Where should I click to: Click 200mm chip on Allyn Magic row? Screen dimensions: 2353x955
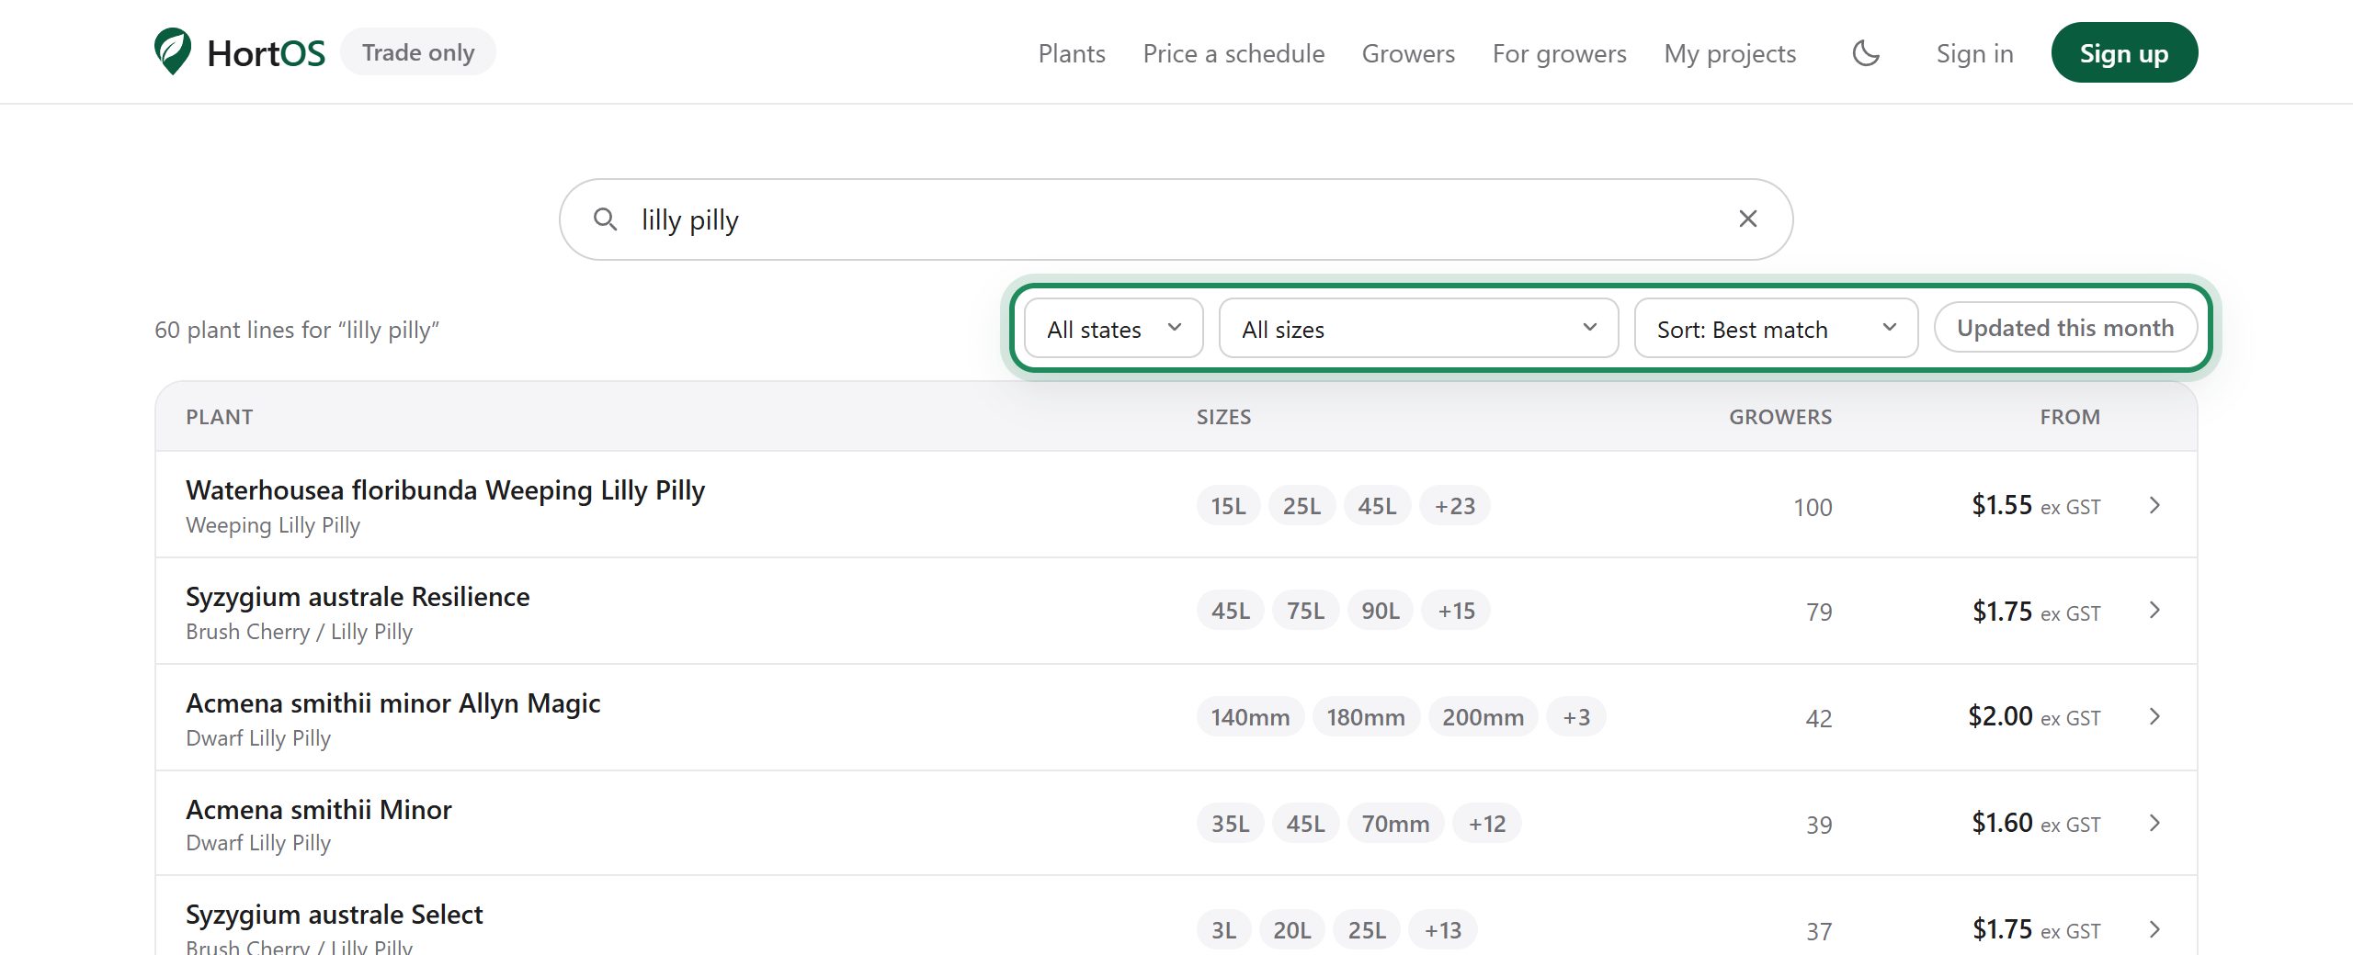1483,717
